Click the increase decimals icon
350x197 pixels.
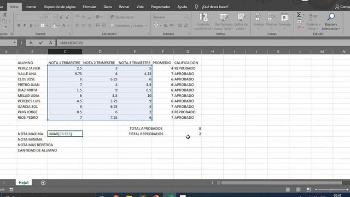click(x=180, y=26)
